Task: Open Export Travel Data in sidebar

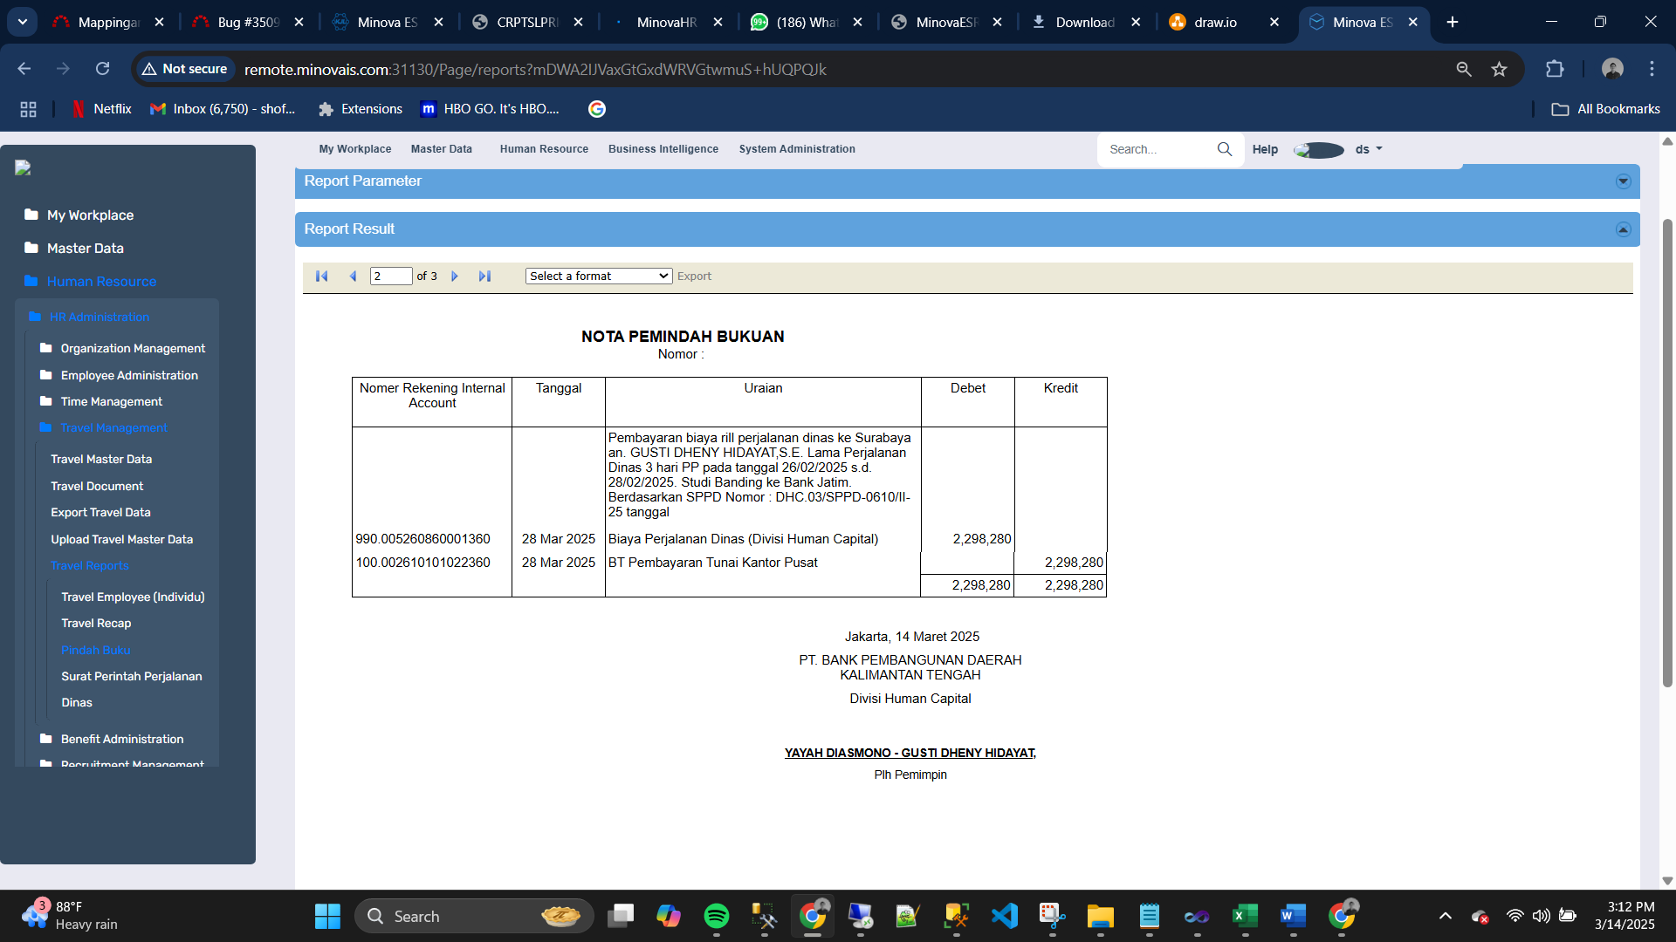Action: point(100,512)
